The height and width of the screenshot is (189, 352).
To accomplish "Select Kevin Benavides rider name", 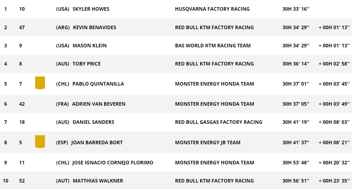I will tap(94, 28).
